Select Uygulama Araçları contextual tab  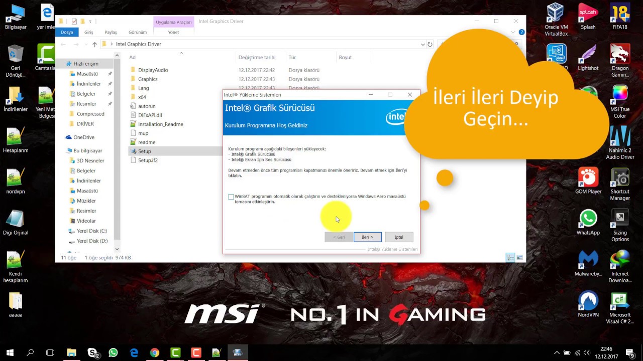[x=174, y=22]
